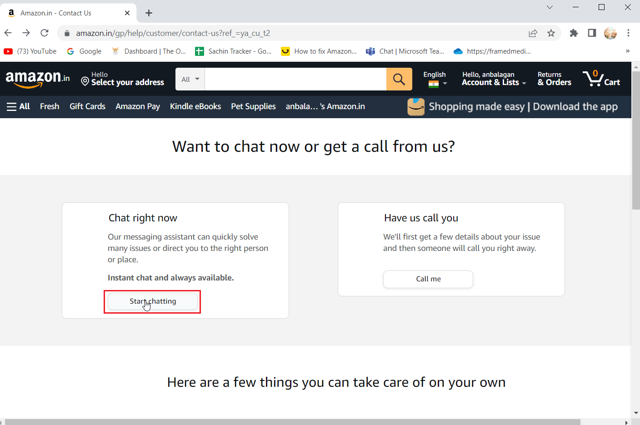Open the Fresh nav item
This screenshot has height=425, width=640.
(50, 106)
